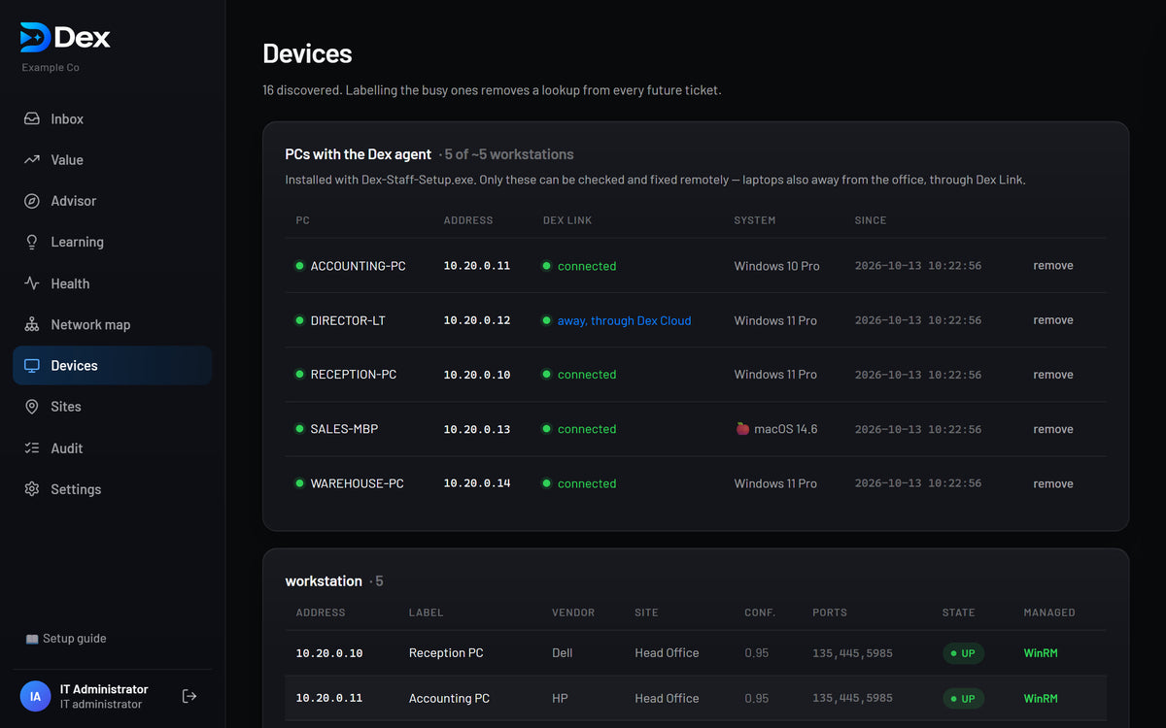Click the HP vendor cell
Screen dimensions: 1166x728
pyautogui.click(x=560, y=698)
